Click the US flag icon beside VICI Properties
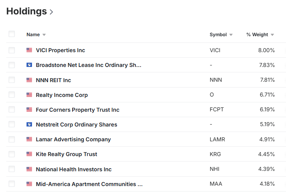 point(29,50)
